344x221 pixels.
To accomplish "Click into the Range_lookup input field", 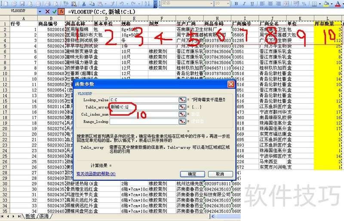I will (x=144, y=121).
